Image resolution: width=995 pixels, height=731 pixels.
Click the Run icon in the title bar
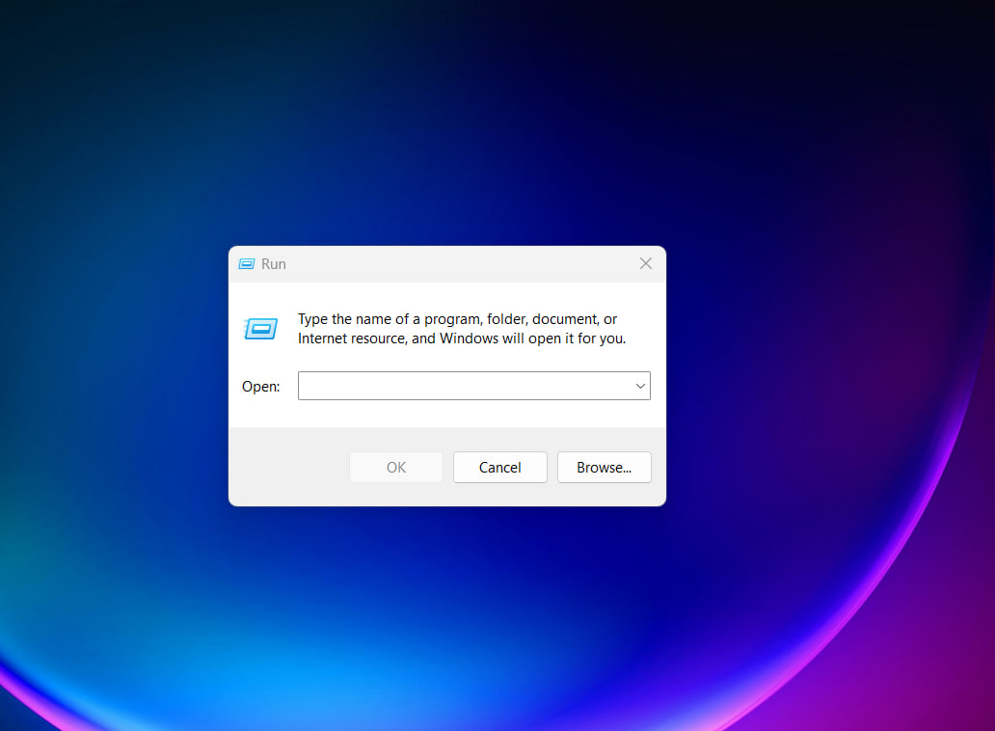(246, 264)
